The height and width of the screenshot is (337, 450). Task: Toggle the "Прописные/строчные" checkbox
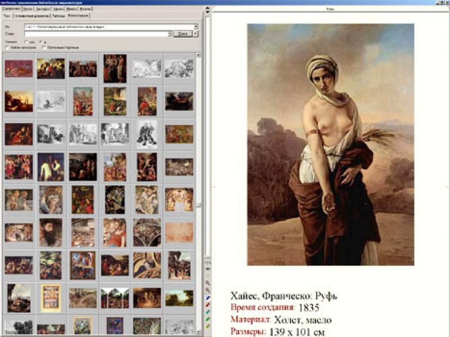[x=44, y=47]
